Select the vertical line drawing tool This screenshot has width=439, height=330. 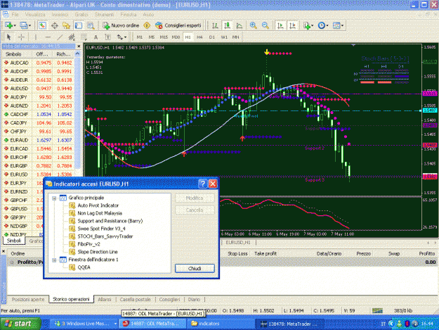(36, 37)
